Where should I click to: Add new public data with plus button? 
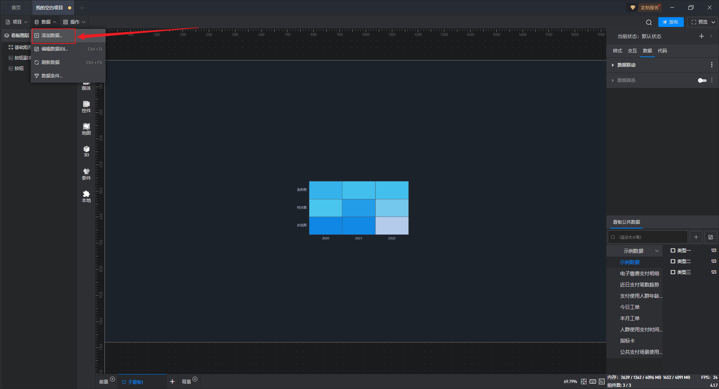pos(696,237)
